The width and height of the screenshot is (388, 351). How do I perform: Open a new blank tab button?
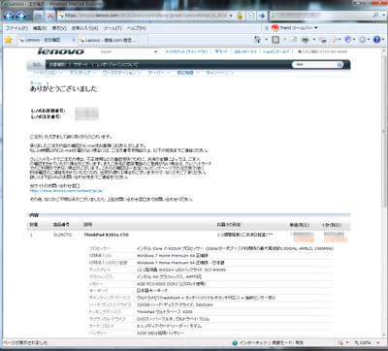point(143,40)
